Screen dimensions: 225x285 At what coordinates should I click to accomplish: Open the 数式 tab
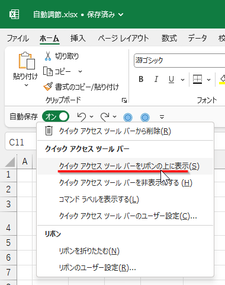point(169,38)
